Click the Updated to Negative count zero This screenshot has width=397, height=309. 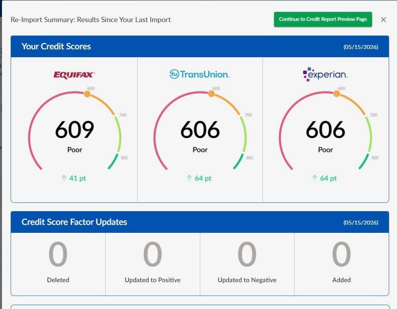point(247,254)
